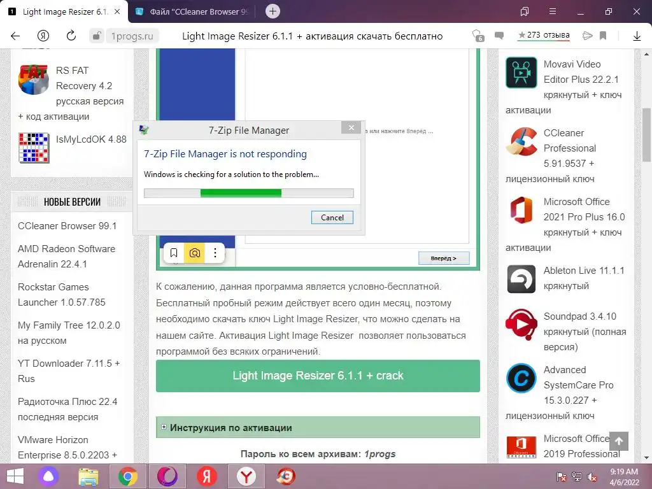
Task: Click the Microsoft Office 2019 Professional icon
Action: (x=521, y=447)
